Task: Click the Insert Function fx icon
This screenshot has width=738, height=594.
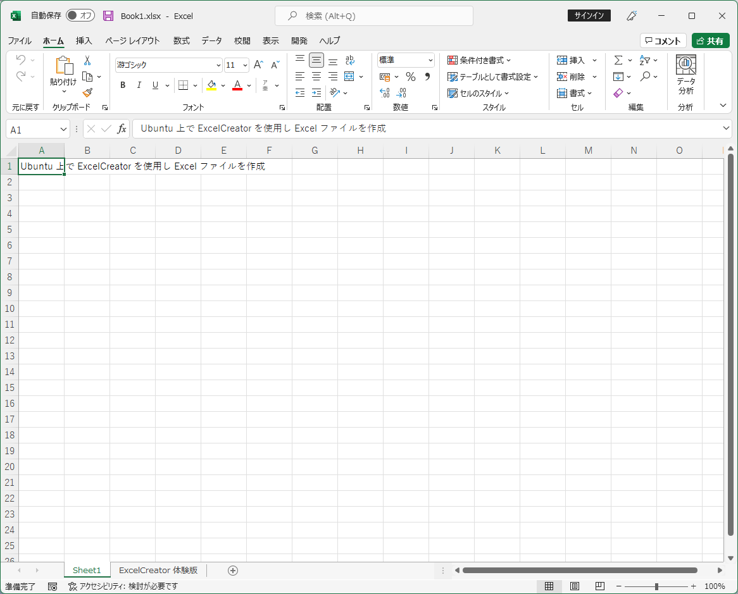Action: tap(122, 129)
